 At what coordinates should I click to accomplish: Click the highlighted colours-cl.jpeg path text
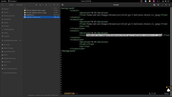[x=124, y=35]
